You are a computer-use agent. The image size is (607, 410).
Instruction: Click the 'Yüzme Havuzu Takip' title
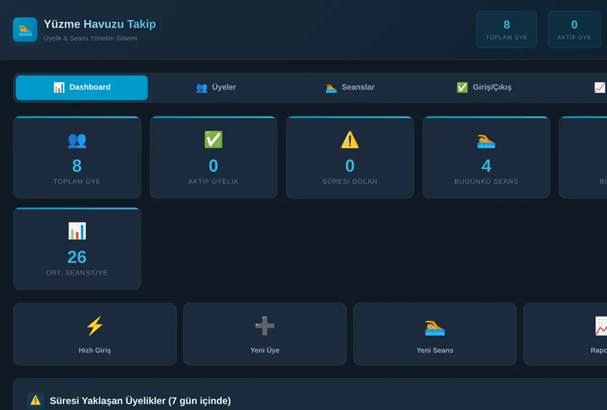pyautogui.click(x=100, y=24)
